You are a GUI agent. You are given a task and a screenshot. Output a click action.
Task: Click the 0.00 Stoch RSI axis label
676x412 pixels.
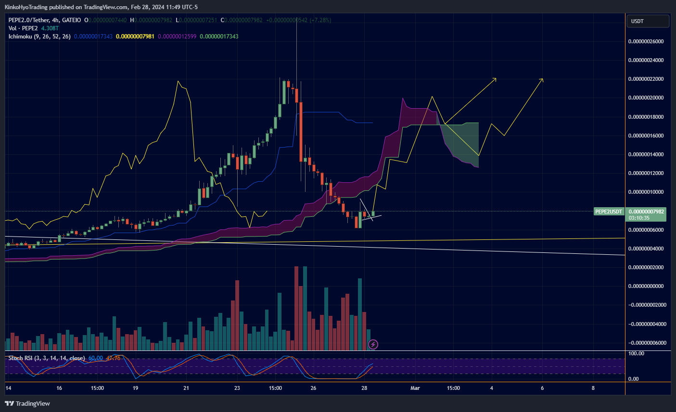634,379
